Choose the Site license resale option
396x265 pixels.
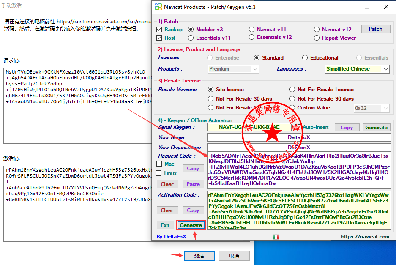click(x=210, y=90)
